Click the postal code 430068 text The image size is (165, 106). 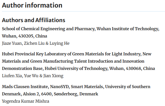point(133,69)
